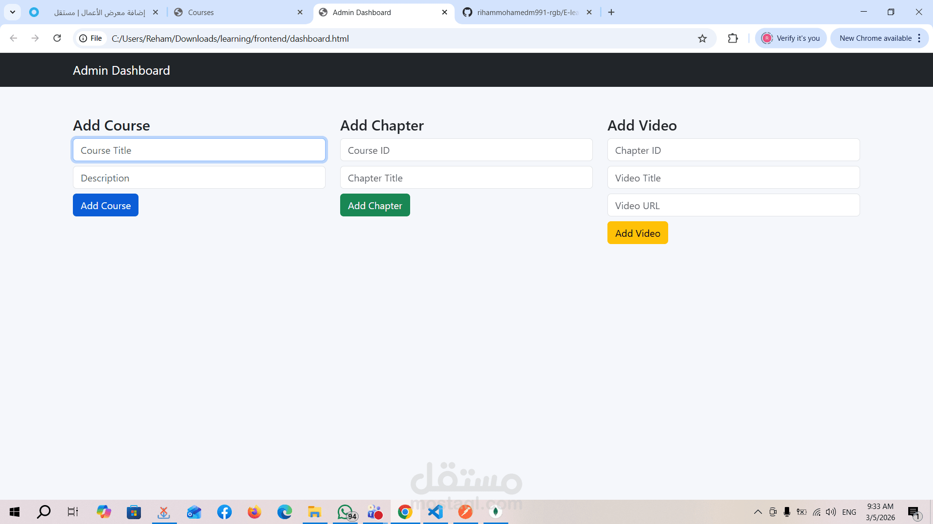Open Visual Studio Code from taskbar

(435, 512)
